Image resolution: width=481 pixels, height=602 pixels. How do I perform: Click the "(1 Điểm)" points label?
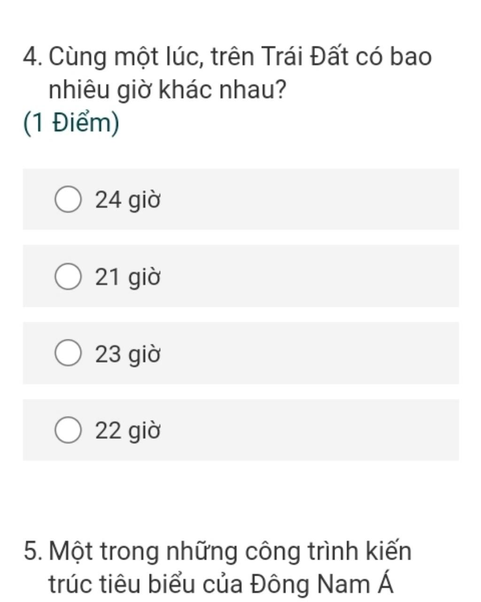tap(71, 123)
